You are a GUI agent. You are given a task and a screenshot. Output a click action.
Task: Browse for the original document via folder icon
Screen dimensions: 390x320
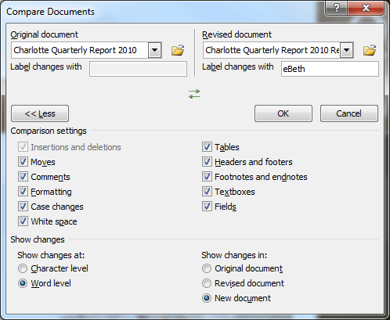178,50
